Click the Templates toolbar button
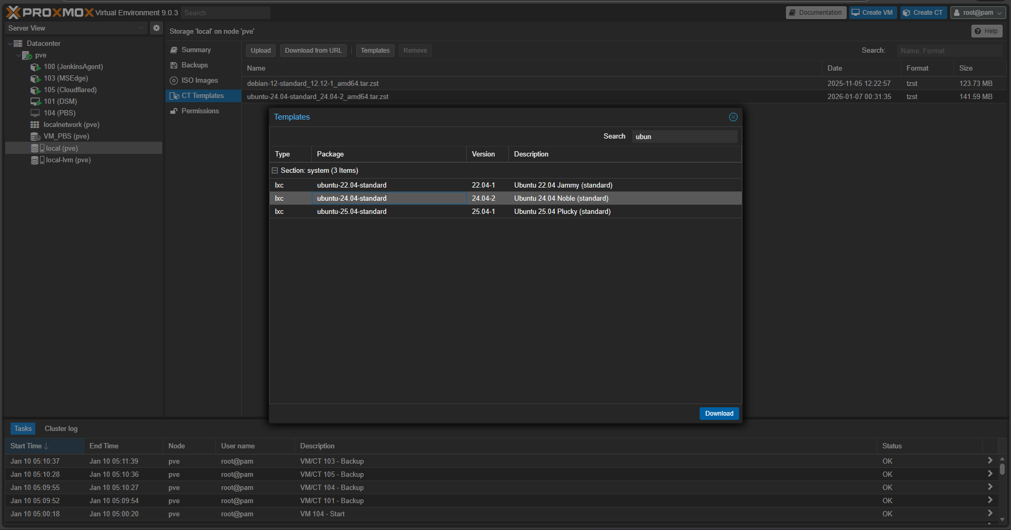Viewport: 1011px width, 530px height. click(x=375, y=51)
